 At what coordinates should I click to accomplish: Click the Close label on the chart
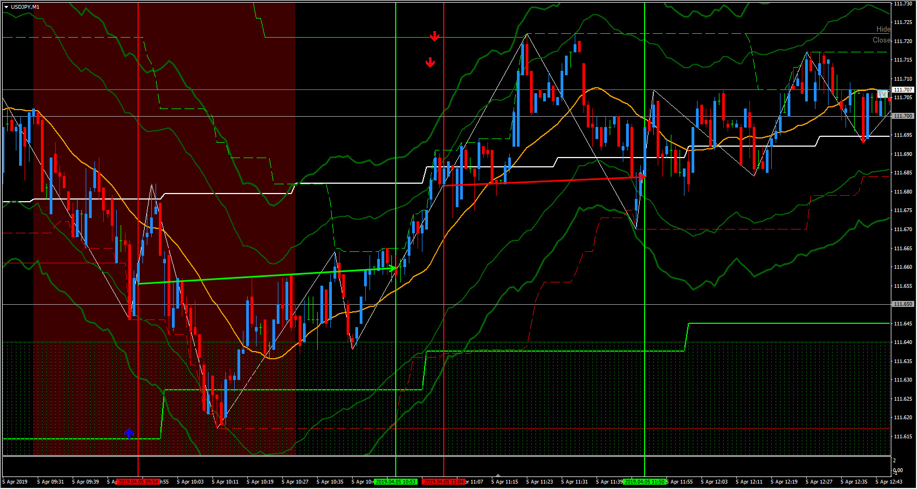tap(882, 40)
